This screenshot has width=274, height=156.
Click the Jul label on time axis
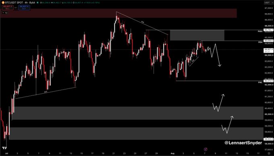coord(6,154)
